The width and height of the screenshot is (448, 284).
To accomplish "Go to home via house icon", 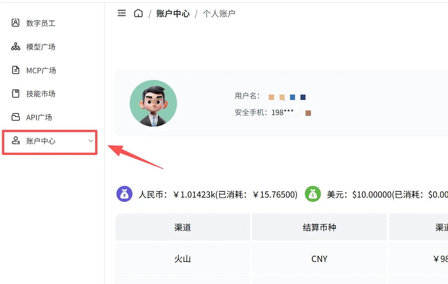I will click(x=138, y=13).
